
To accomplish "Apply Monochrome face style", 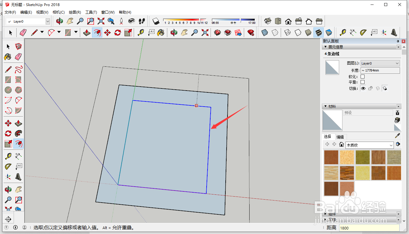I will coord(329,33).
